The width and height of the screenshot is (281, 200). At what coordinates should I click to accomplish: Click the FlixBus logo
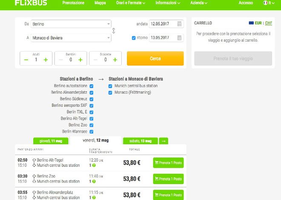click(x=31, y=3)
